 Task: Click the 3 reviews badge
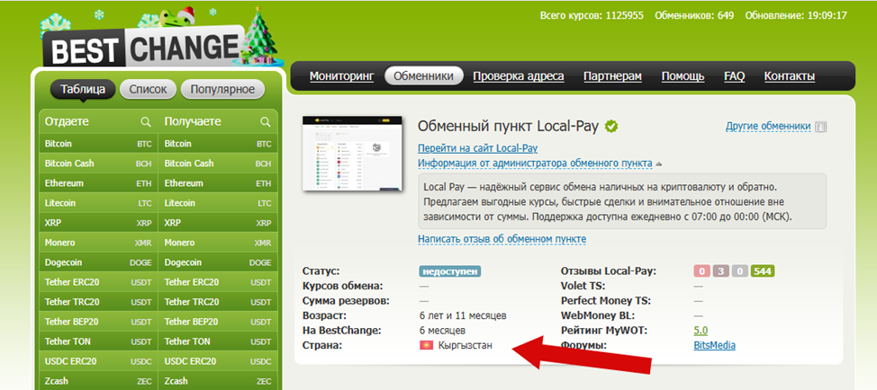721,271
